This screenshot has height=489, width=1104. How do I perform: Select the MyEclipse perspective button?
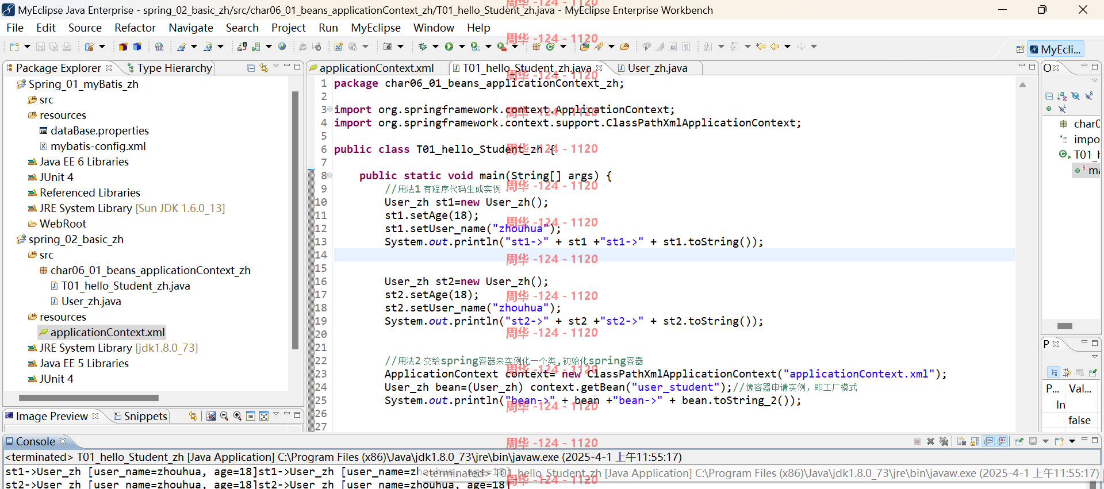(1056, 49)
